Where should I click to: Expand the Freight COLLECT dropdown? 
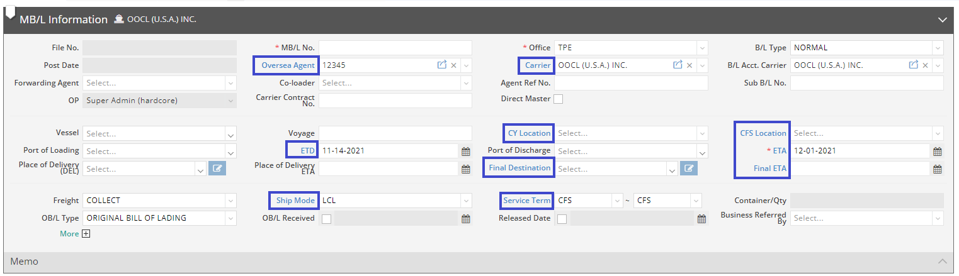coord(230,201)
